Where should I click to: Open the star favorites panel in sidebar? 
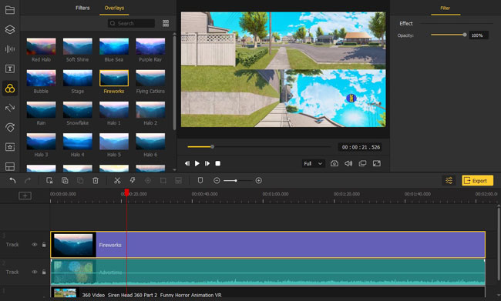click(x=10, y=147)
